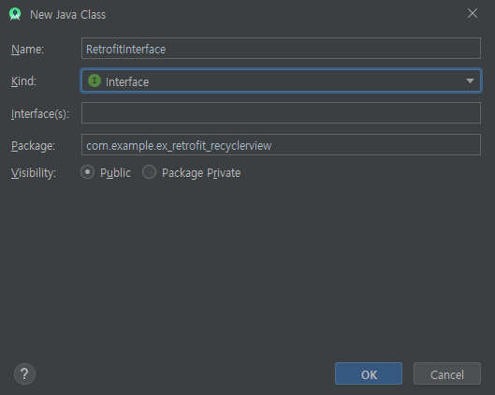
Task: Expand the Kind dropdown arrow
Action: coord(470,81)
